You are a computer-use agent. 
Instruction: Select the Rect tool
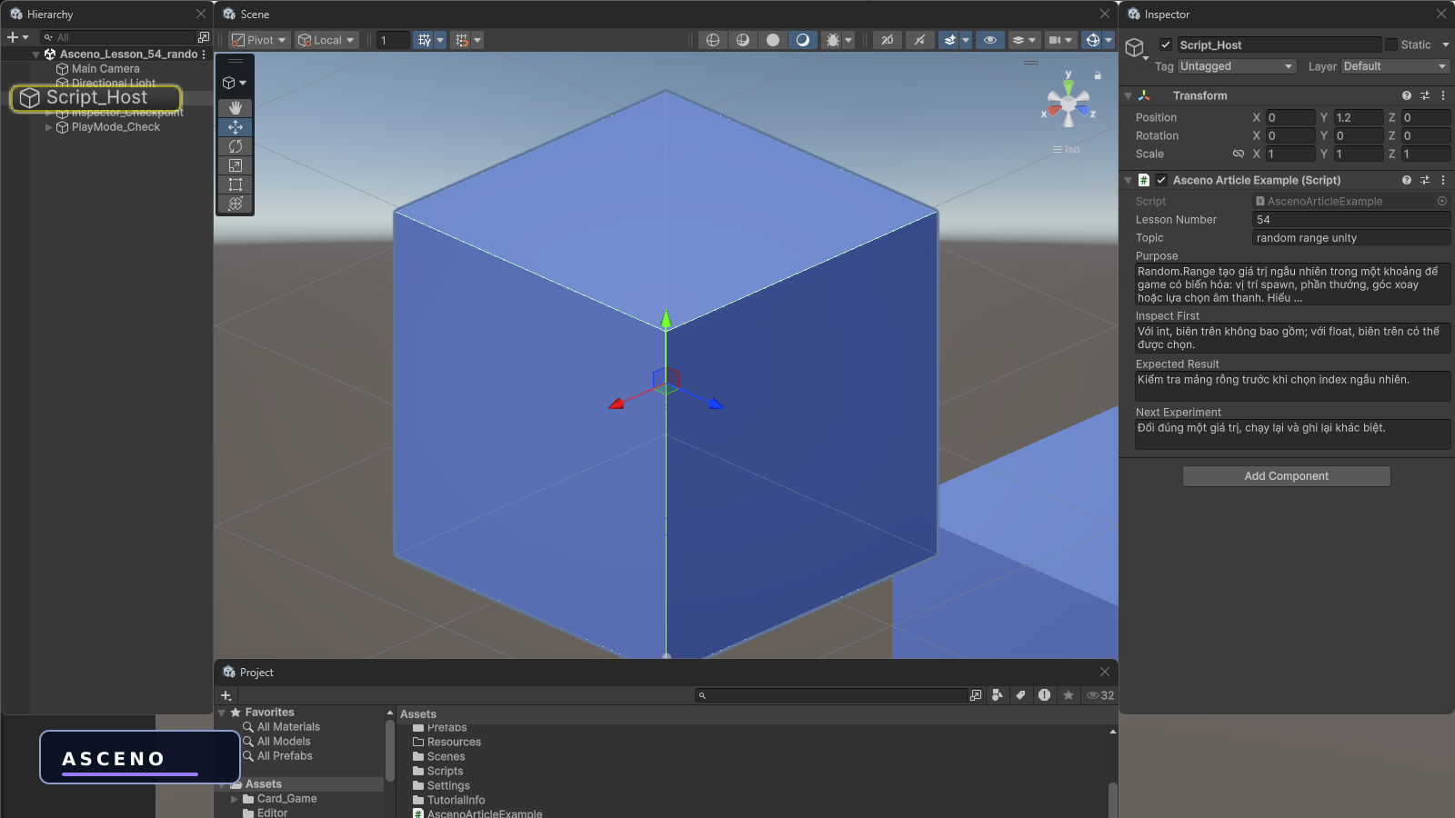coord(235,185)
